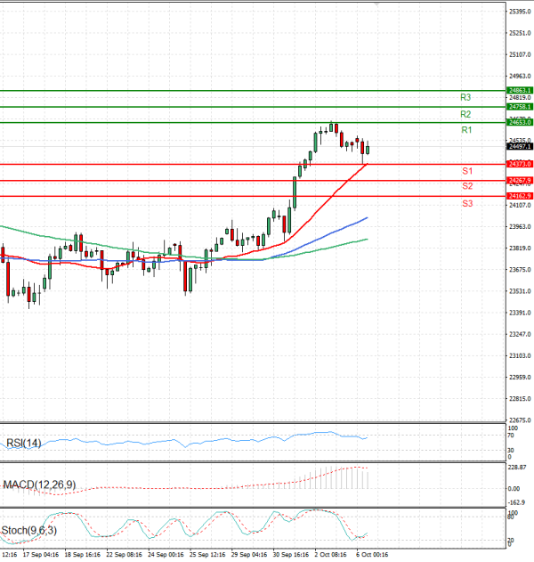This screenshot has width=534, height=562.
Task: Select the R1 resistance level label
Action: point(466,131)
